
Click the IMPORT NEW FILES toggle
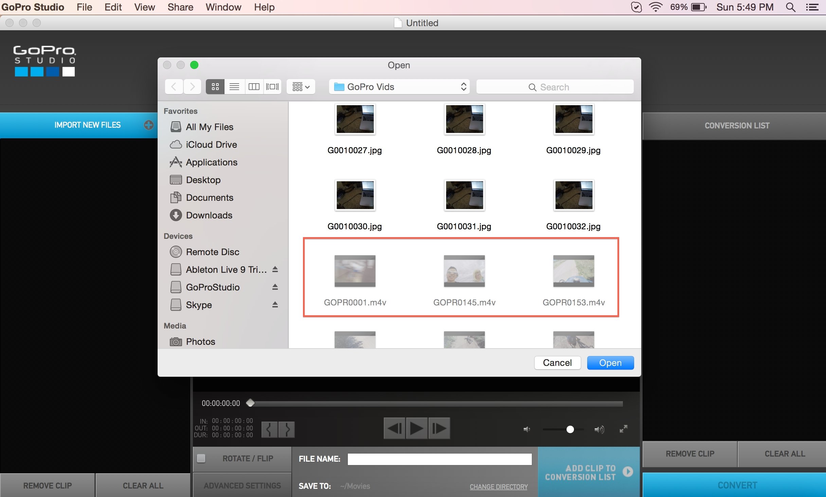(x=87, y=125)
